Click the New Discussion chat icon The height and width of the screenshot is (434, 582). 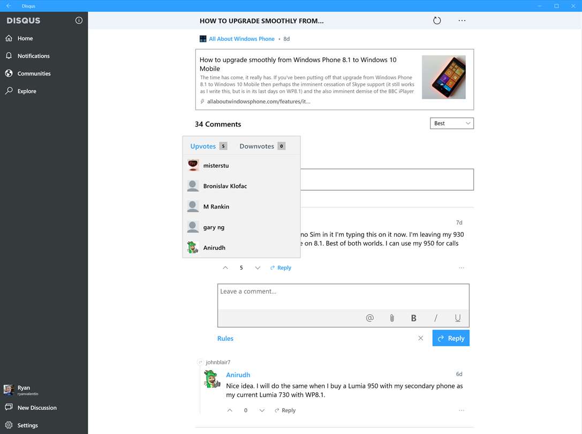[x=9, y=407]
